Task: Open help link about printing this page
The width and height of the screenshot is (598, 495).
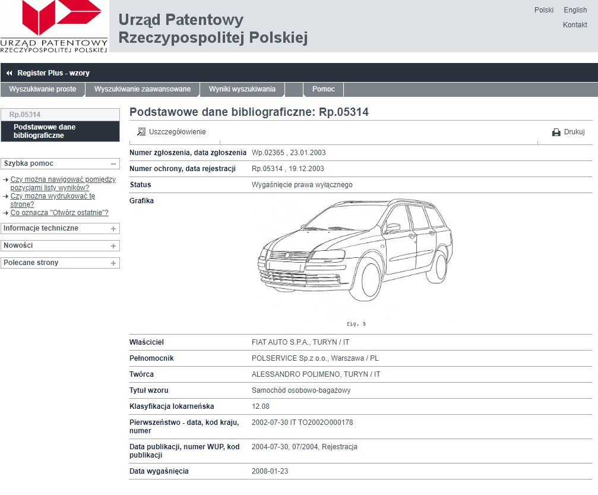Action: pyautogui.click(x=53, y=200)
